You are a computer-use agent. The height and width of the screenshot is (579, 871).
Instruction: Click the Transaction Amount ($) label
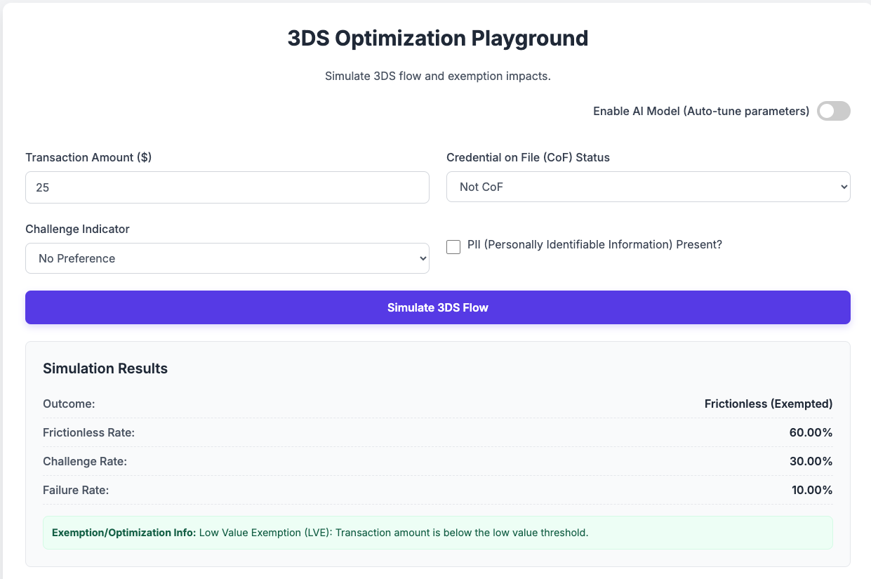(88, 157)
